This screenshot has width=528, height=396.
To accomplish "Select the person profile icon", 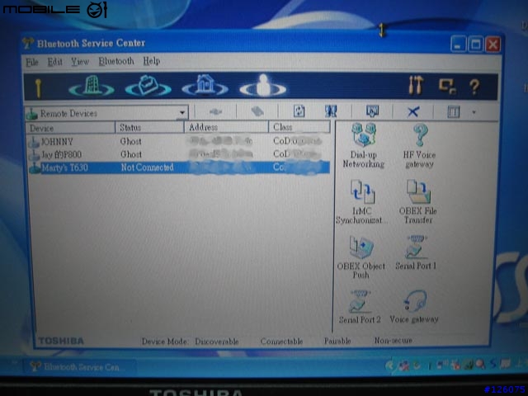I will coord(263,86).
